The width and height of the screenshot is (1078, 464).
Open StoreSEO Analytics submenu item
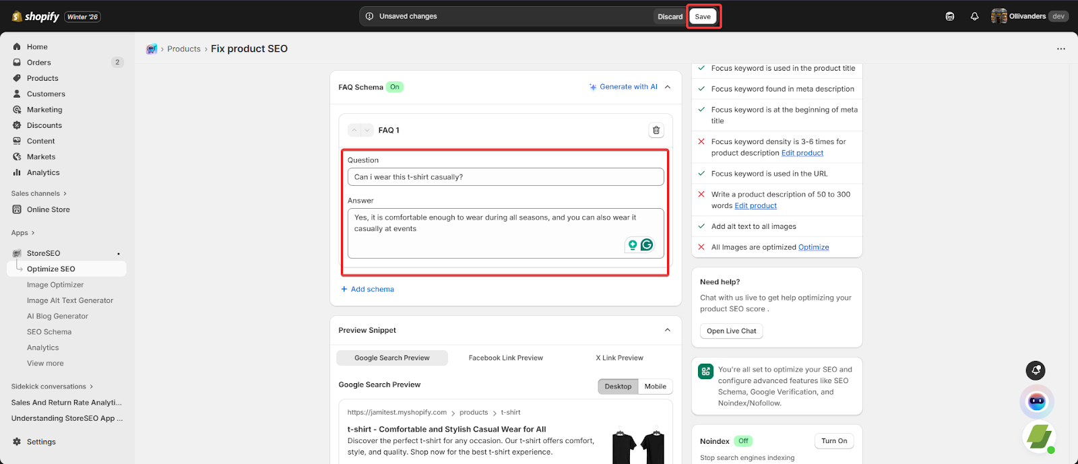[43, 347]
